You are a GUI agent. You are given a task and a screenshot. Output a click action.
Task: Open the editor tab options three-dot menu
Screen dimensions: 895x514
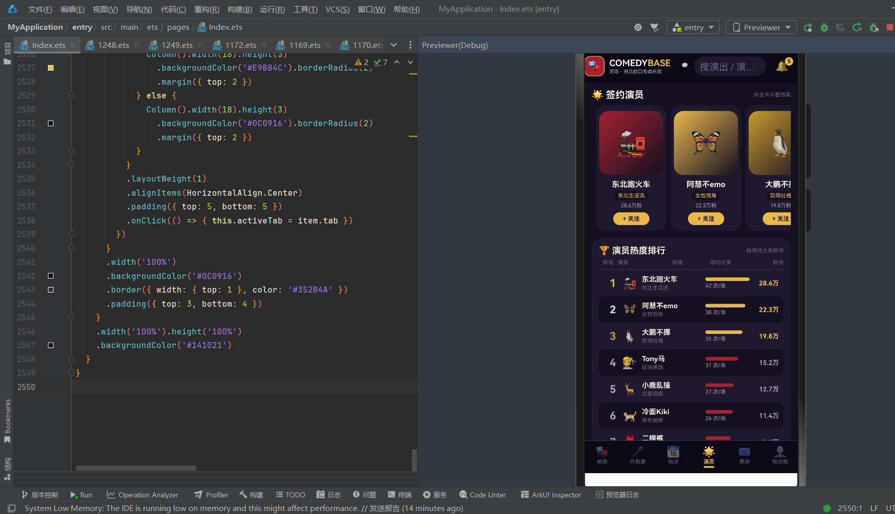coord(410,45)
